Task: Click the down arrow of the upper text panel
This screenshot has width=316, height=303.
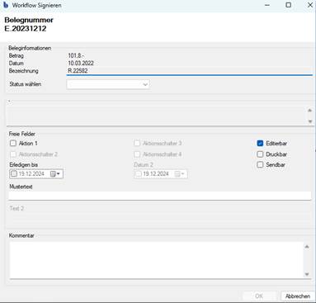Action: [x=310, y=121]
